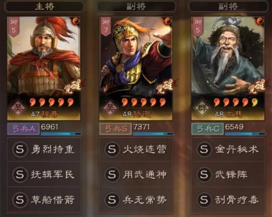Tap yin-yang icon on 左慈 card
The width and height of the screenshot is (272, 217).
pyautogui.click(x=260, y=21)
